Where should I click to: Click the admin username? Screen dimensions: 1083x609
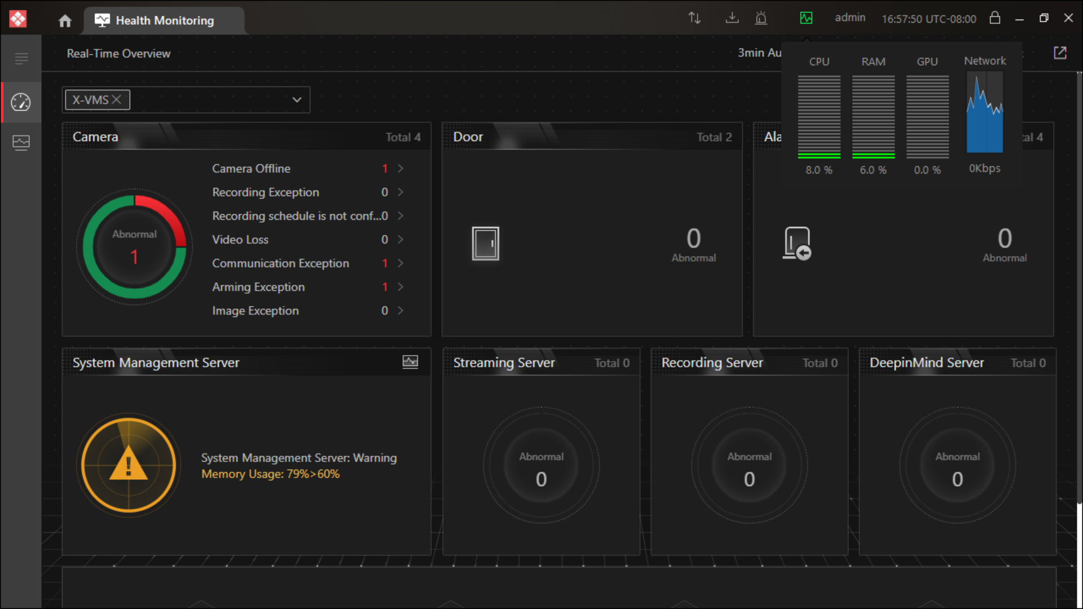[850, 17]
